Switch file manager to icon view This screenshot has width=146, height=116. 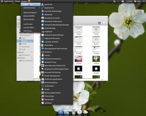click(100, 23)
